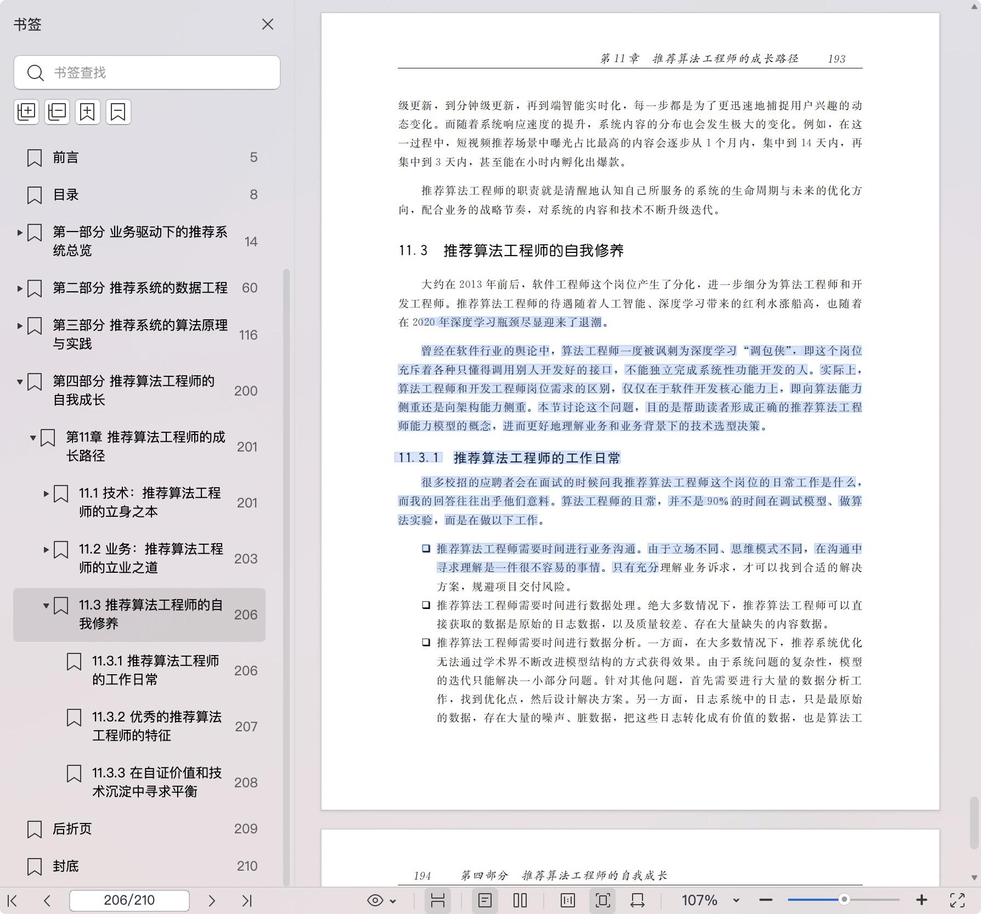Viewport: 981px width, 914px height.
Task: Click bookmark icon beside 前言
Action: tap(35, 158)
